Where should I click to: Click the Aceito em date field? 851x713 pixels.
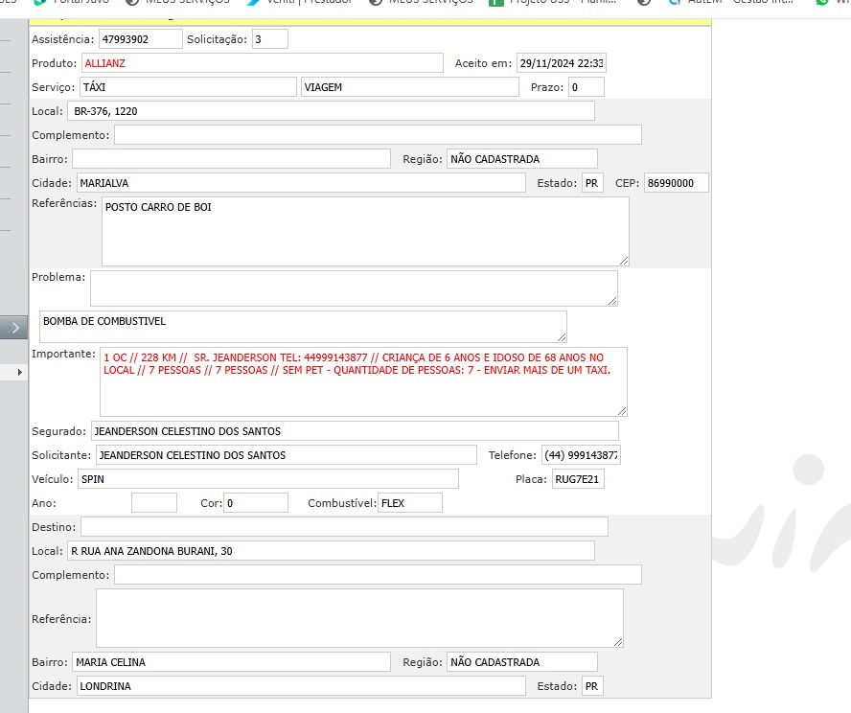click(562, 63)
